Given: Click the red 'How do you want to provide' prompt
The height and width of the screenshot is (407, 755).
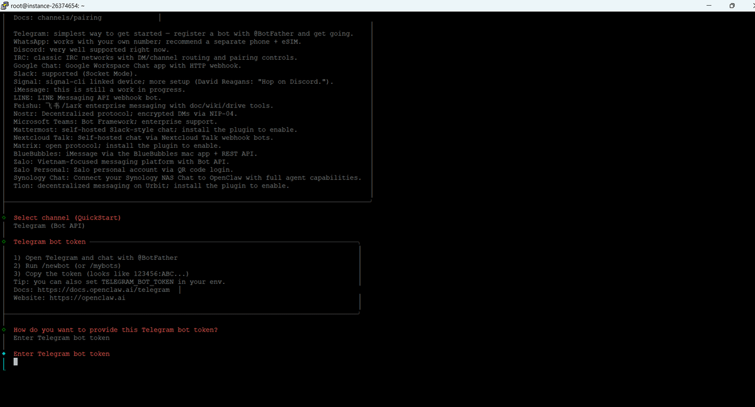Looking at the screenshot, I should click(116, 330).
